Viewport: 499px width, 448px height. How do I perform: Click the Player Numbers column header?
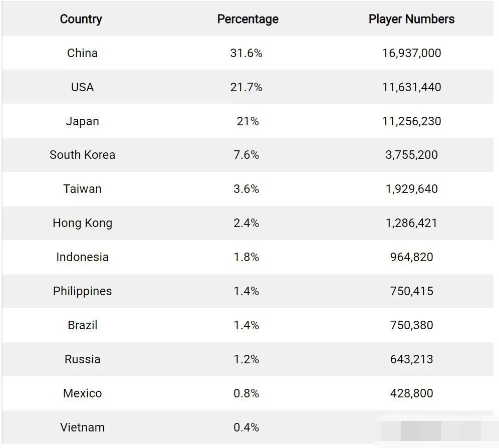point(411,19)
